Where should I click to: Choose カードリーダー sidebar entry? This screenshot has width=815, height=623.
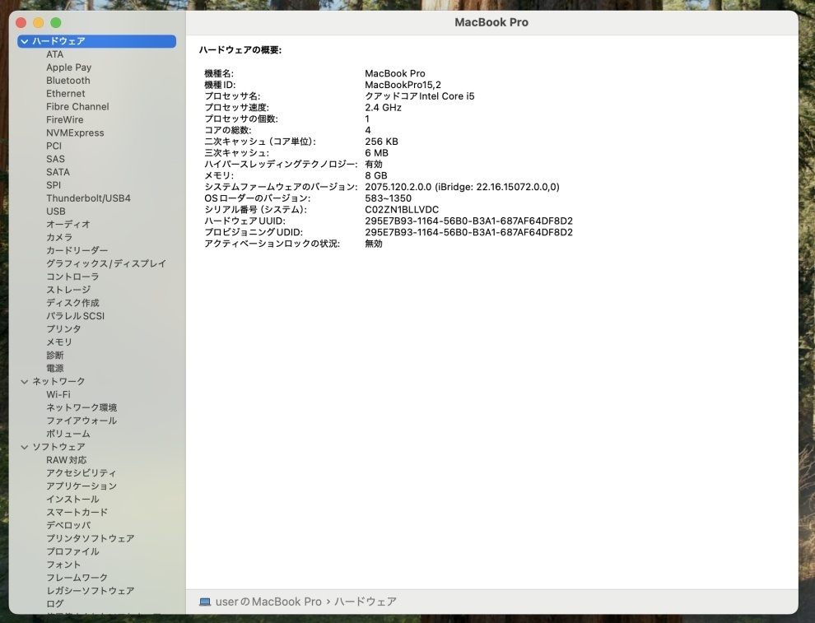coord(77,250)
